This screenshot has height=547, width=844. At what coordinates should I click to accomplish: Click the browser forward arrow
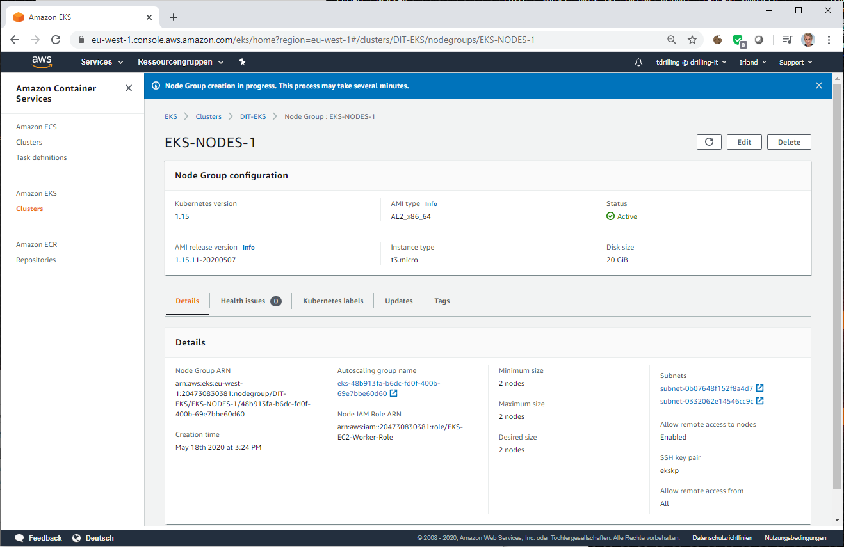click(x=35, y=40)
